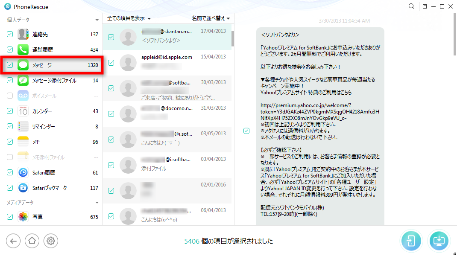The width and height of the screenshot is (457, 256).
Task: Uncheck the Contacts (連絡先) checkbox
Action: point(10,35)
